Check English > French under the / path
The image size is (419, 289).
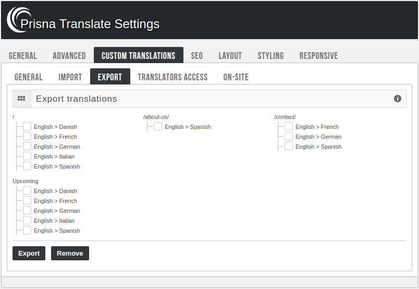click(x=27, y=136)
